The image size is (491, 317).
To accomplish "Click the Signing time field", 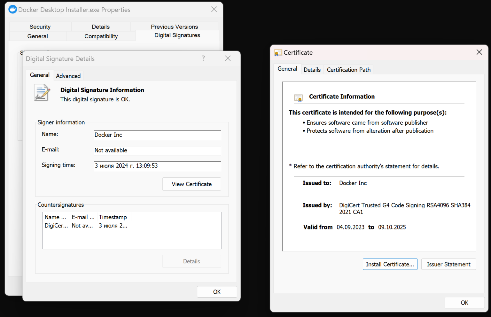I will click(x=157, y=166).
